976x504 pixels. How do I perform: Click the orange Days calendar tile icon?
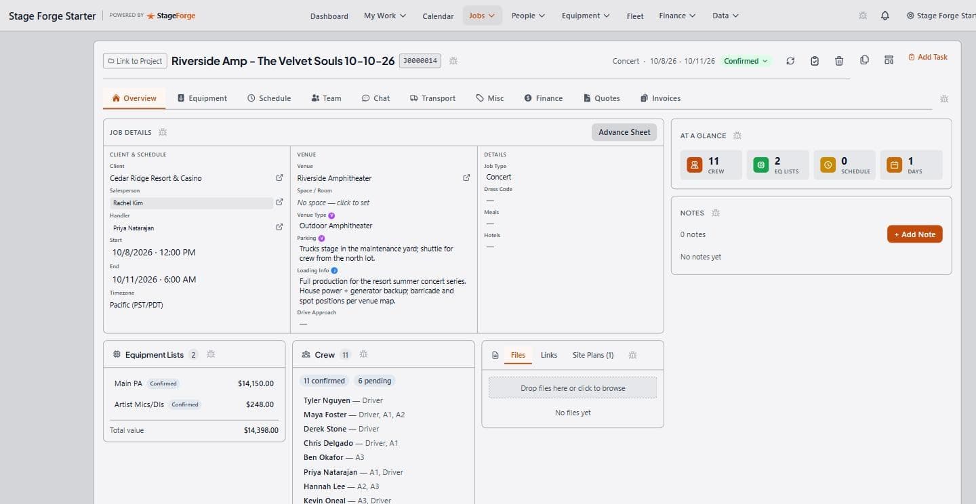[x=895, y=165]
